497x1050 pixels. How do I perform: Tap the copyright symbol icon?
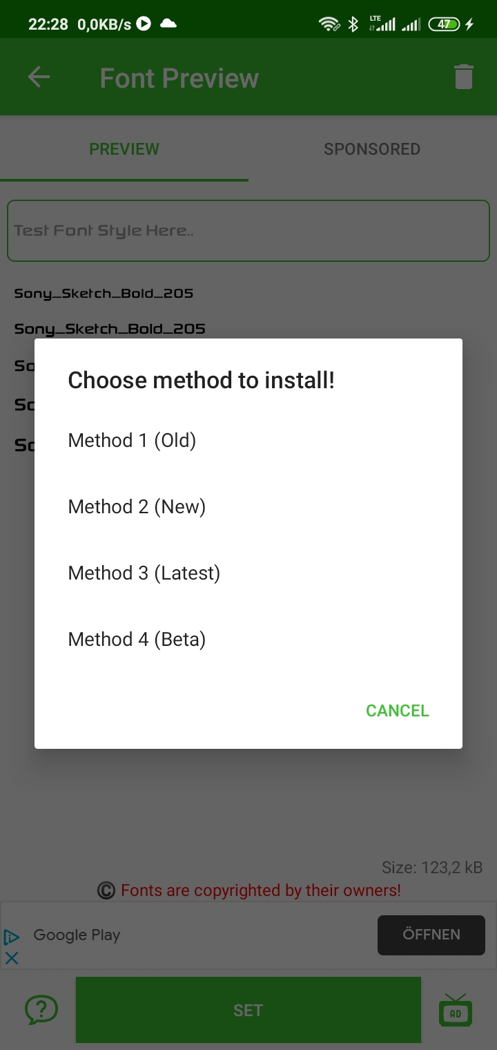coord(106,890)
